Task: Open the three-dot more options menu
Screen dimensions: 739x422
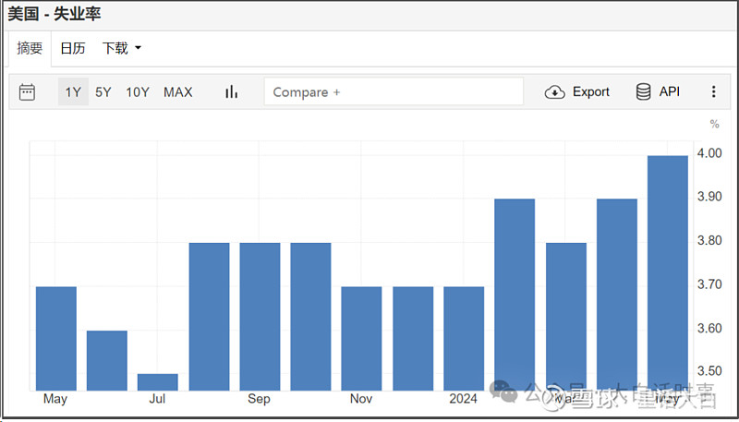Action: [713, 91]
